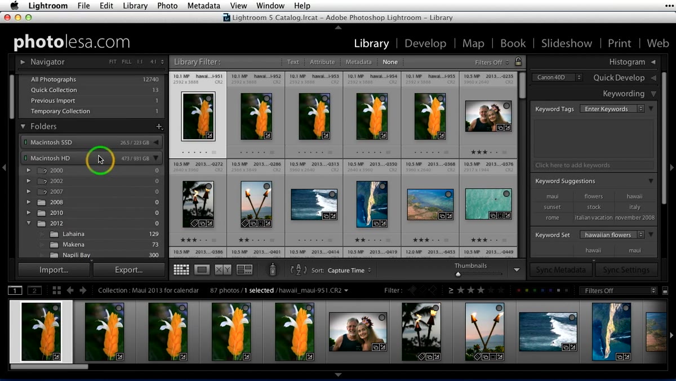
Task: Open toolbar content options triangle
Action: (x=517, y=270)
